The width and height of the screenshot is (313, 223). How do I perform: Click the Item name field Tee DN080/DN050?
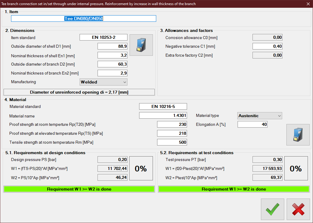pyautogui.click(x=83, y=18)
